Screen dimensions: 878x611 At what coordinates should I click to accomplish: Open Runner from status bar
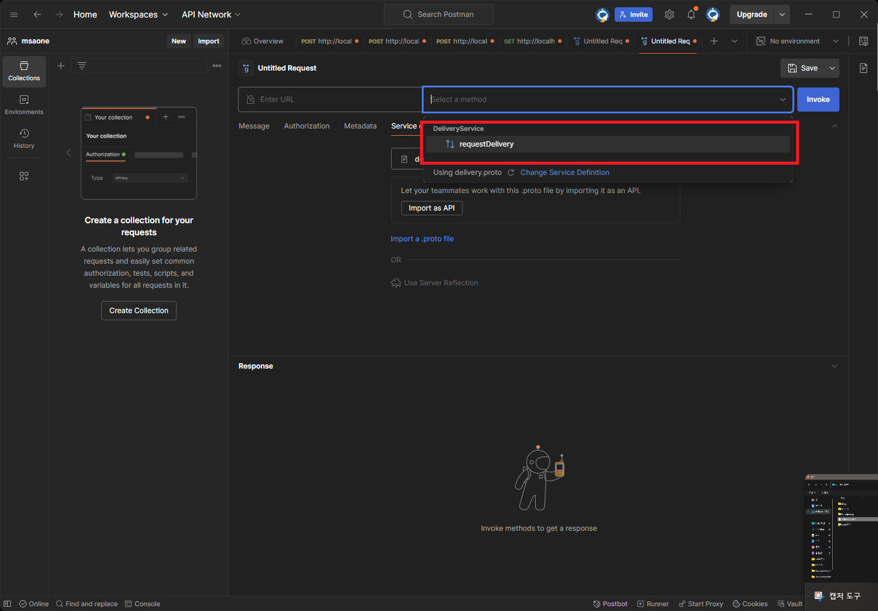point(653,604)
